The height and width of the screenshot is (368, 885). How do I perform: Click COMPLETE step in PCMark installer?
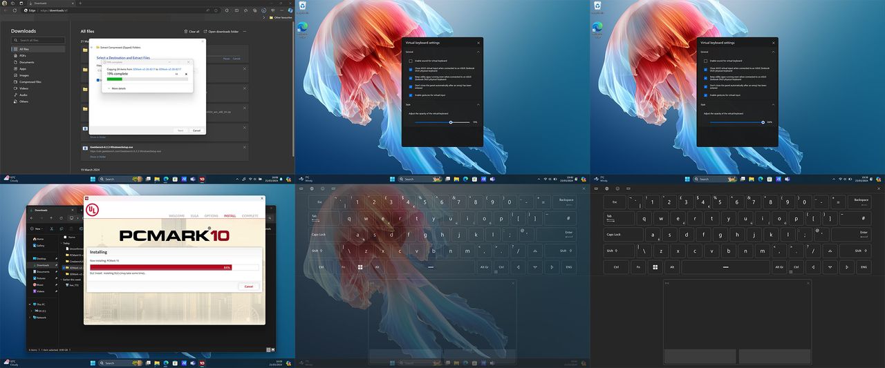pos(250,215)
